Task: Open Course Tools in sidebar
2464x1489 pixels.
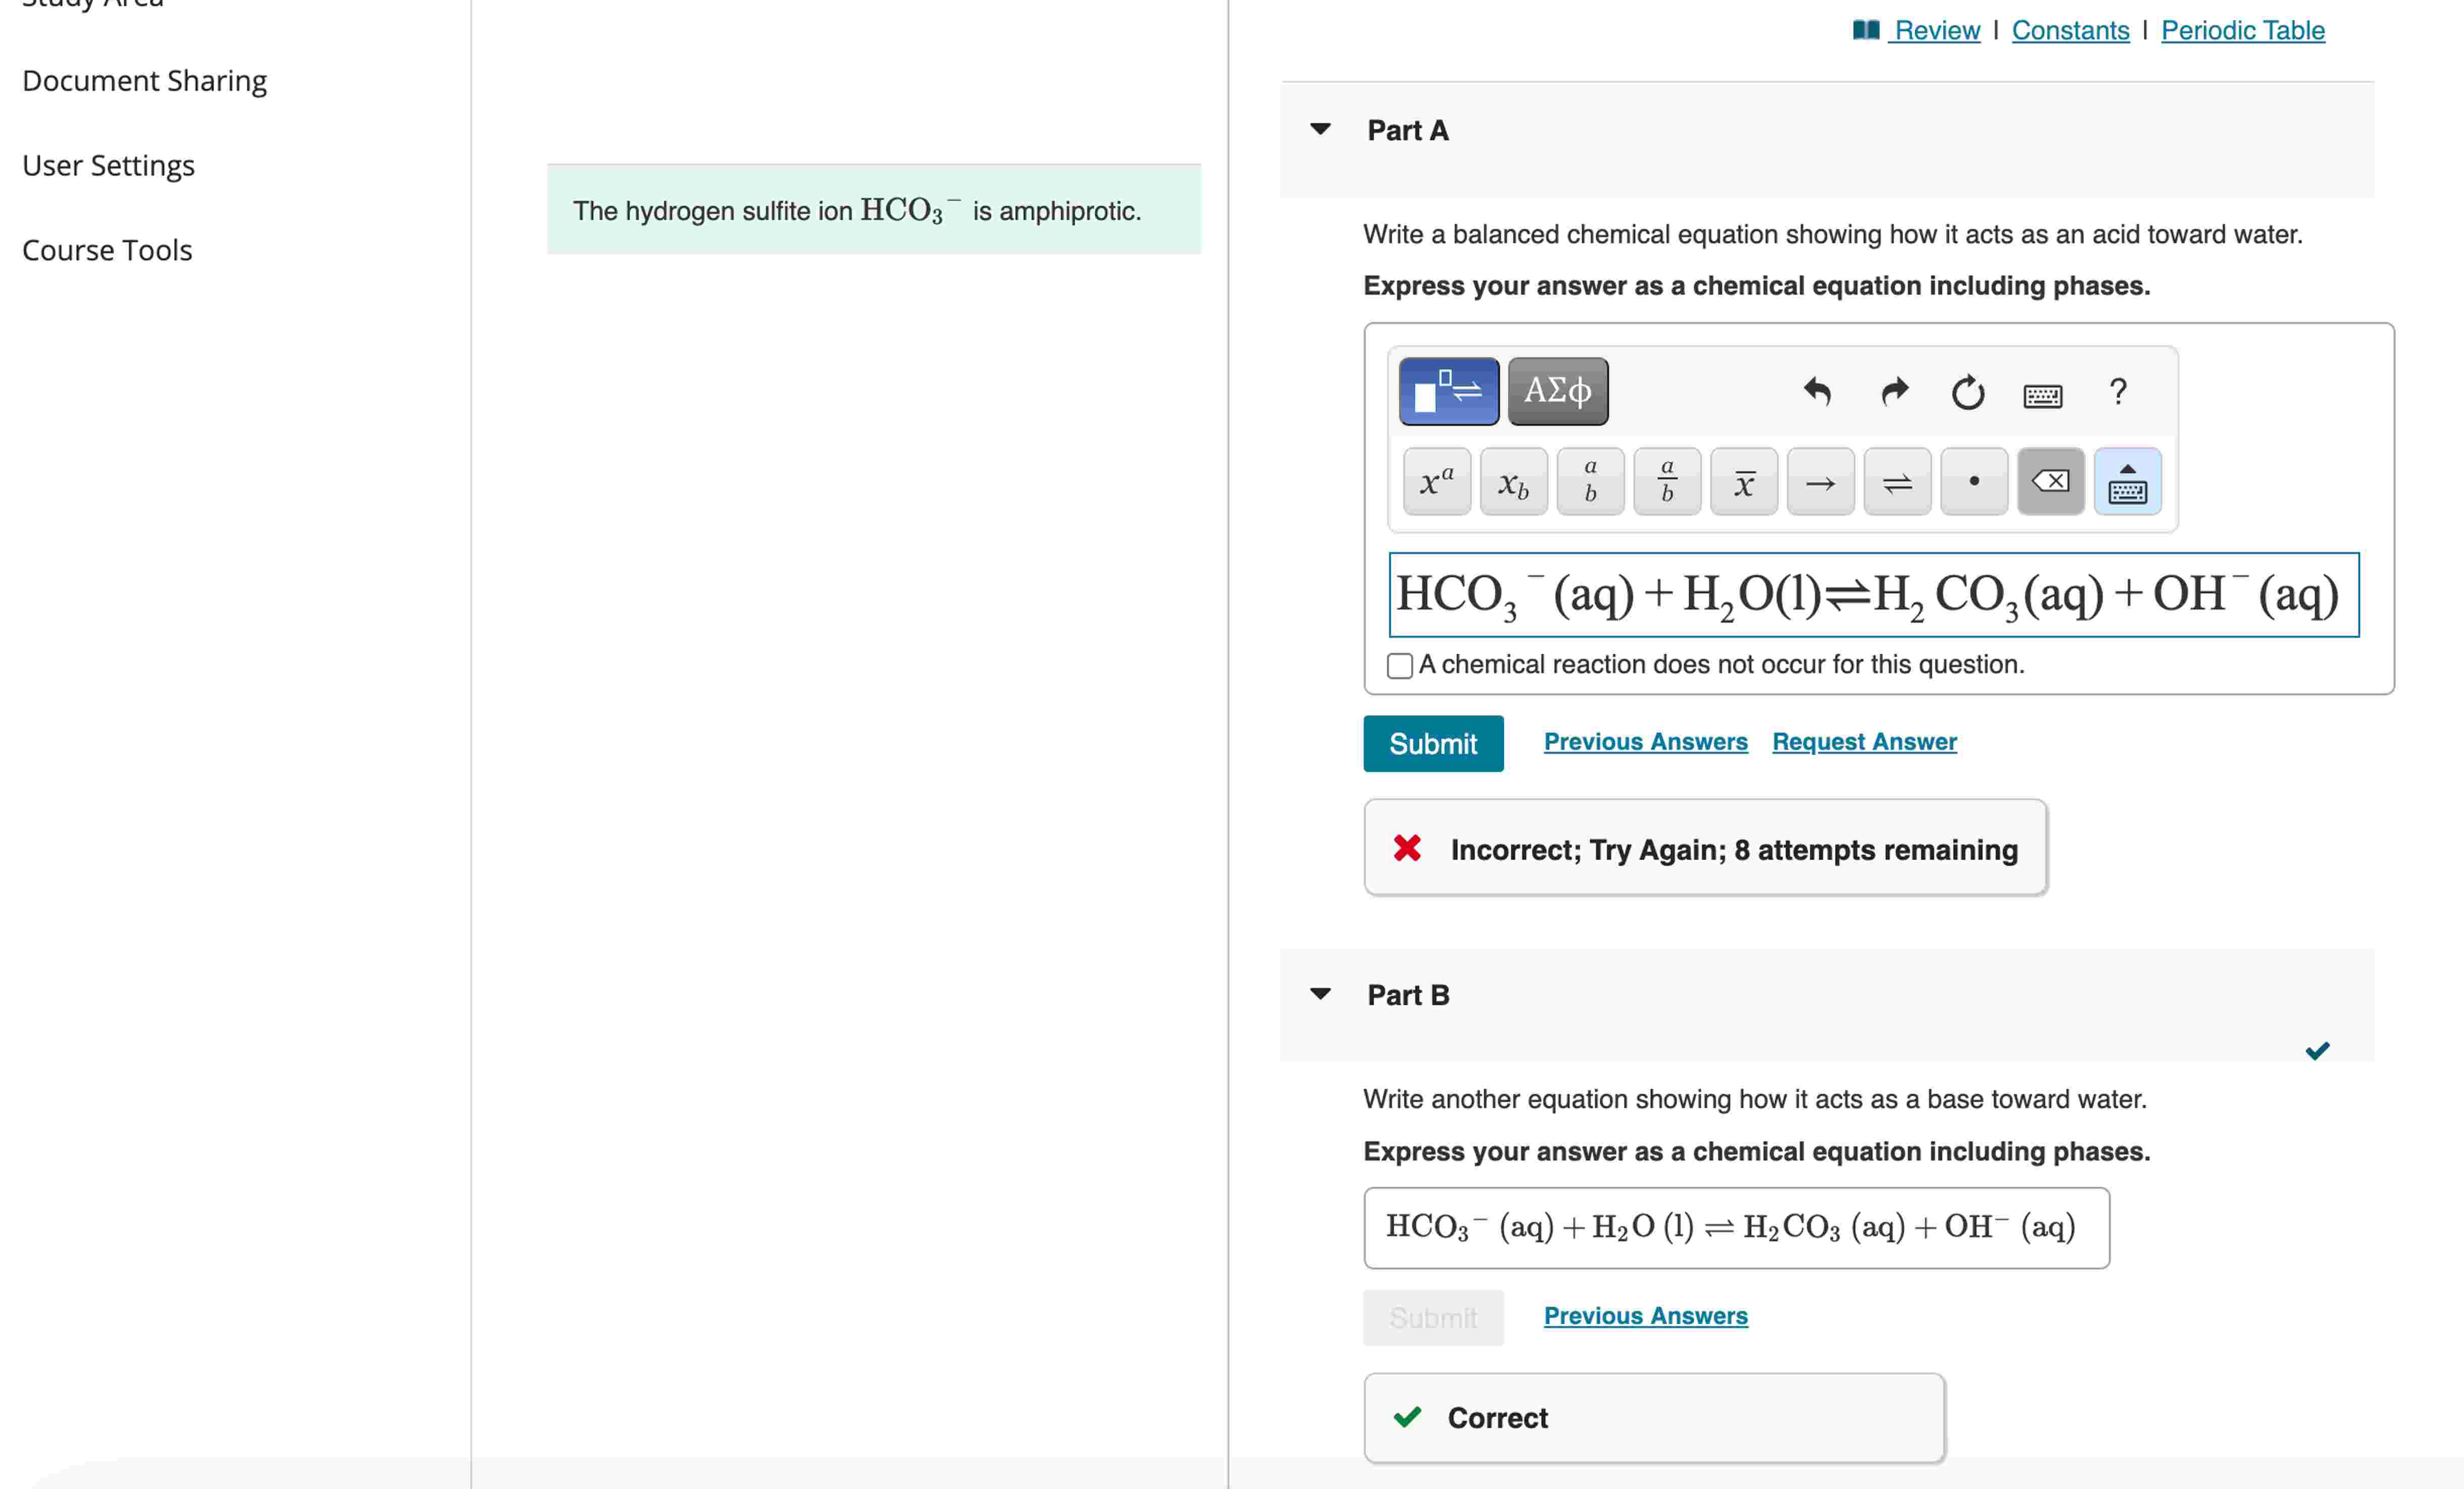Action: click(x=107, y=250)
